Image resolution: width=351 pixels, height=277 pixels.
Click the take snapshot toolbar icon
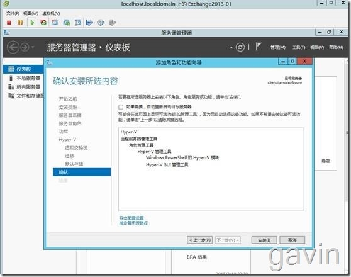(x=55, y=23)
